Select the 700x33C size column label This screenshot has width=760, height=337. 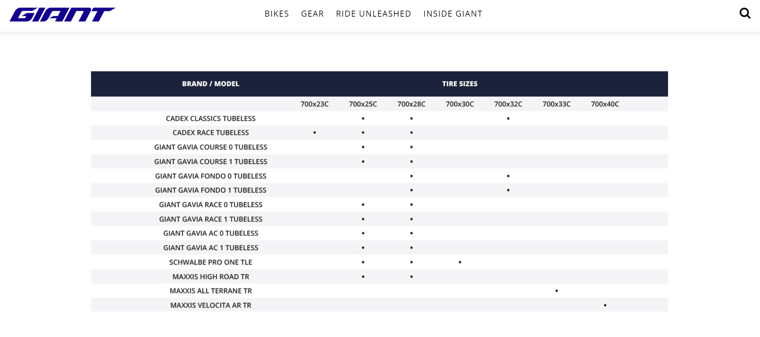point(557,104)
